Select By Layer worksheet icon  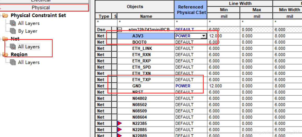click(13, 31)
